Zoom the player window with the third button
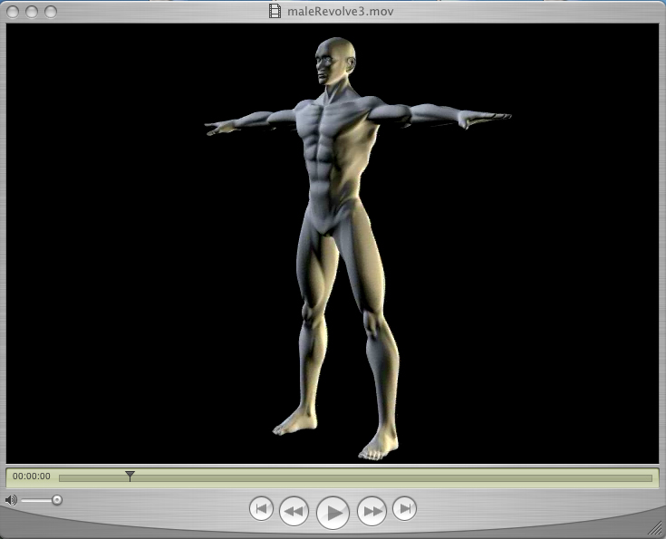The image size is (666, 539). click(x=51, y=12)
